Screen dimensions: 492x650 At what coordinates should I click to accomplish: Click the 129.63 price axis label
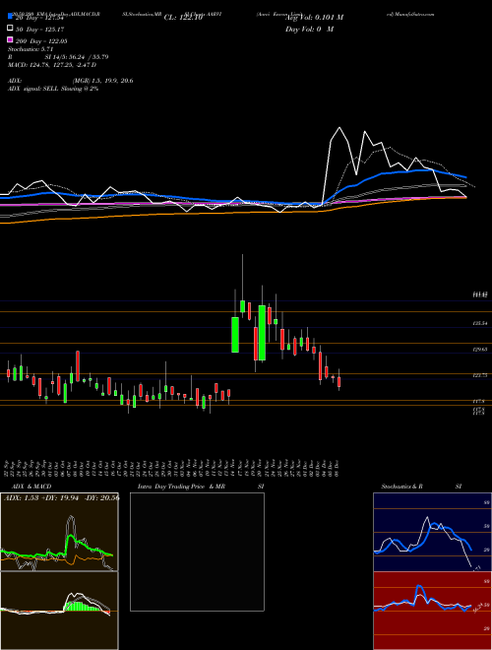[x=480, y=350]
